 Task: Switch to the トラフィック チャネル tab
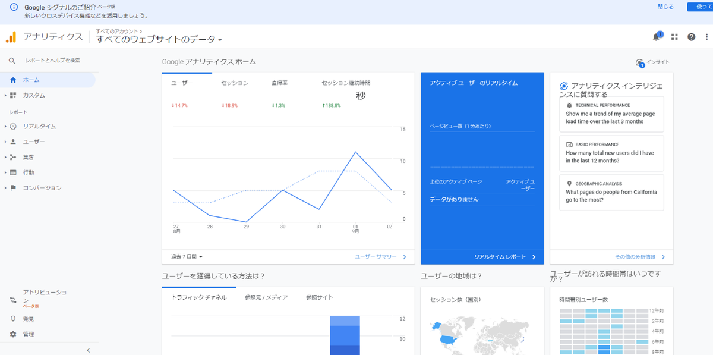click(x=198, y=297)
